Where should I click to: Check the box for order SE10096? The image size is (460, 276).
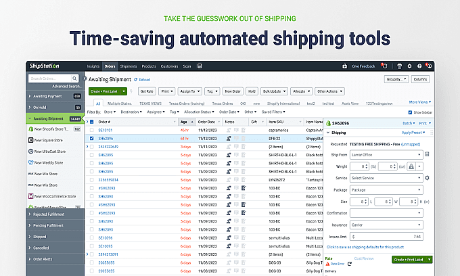point(92,238)
